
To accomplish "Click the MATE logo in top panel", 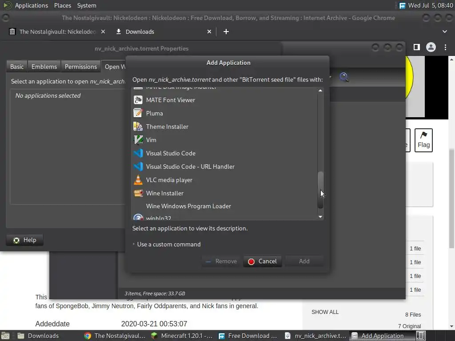I will tap(7, 5).
